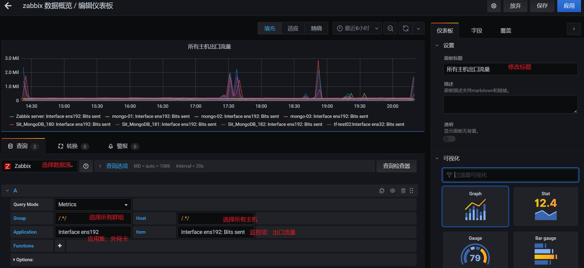Click the query A drag handle icon
The height and width of the screenshot is (268, 584).
point(412,191)
